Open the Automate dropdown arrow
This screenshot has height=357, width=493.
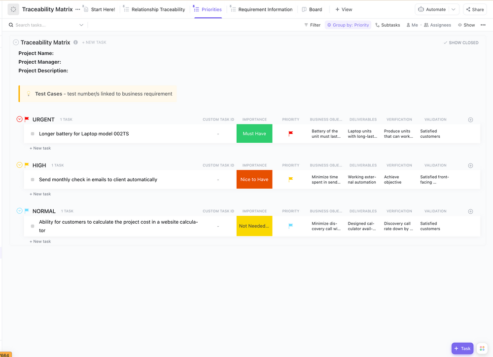(x=454, y=9)
